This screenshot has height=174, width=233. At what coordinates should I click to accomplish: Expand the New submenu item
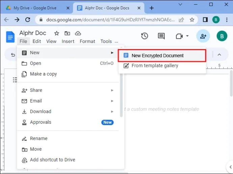tap(68, 53)
